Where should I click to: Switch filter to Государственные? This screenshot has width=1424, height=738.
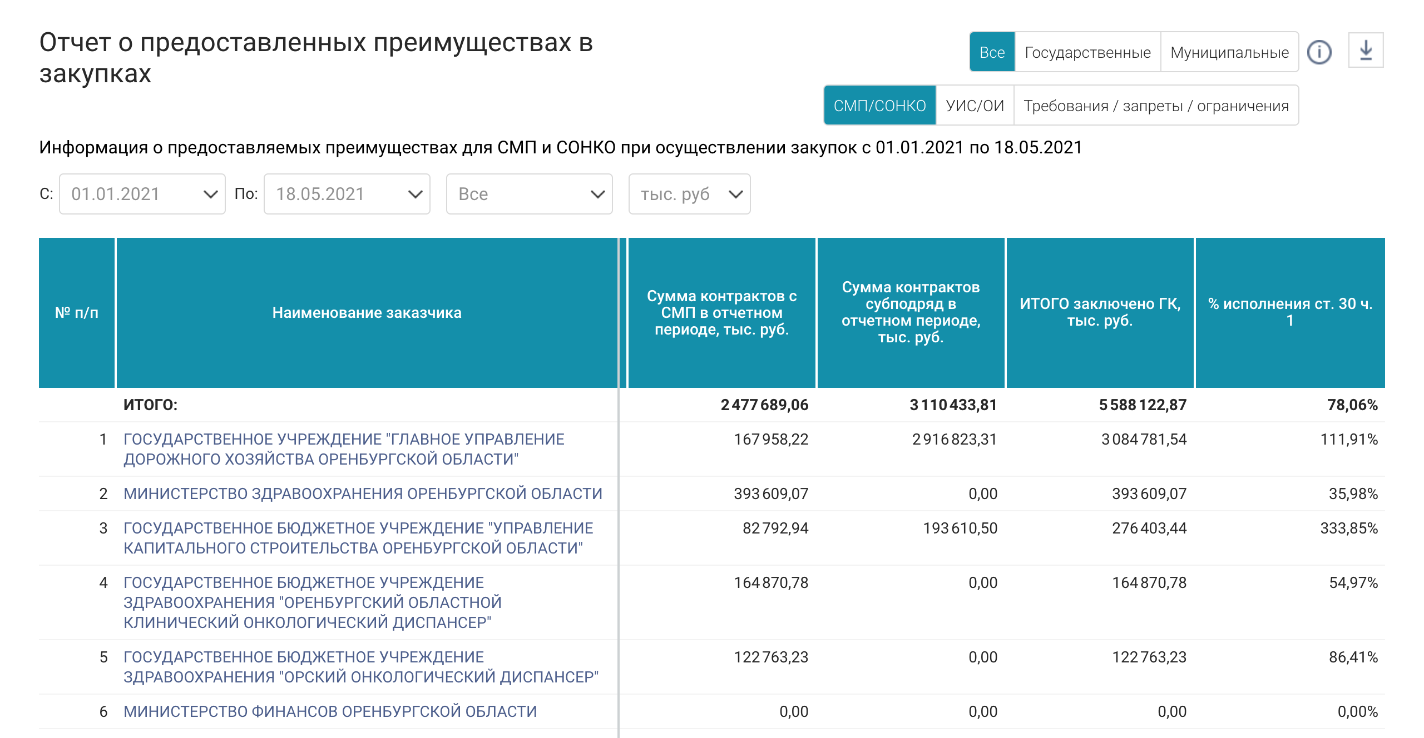1087,52
